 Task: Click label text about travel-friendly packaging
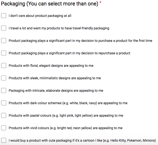point(59,28)
